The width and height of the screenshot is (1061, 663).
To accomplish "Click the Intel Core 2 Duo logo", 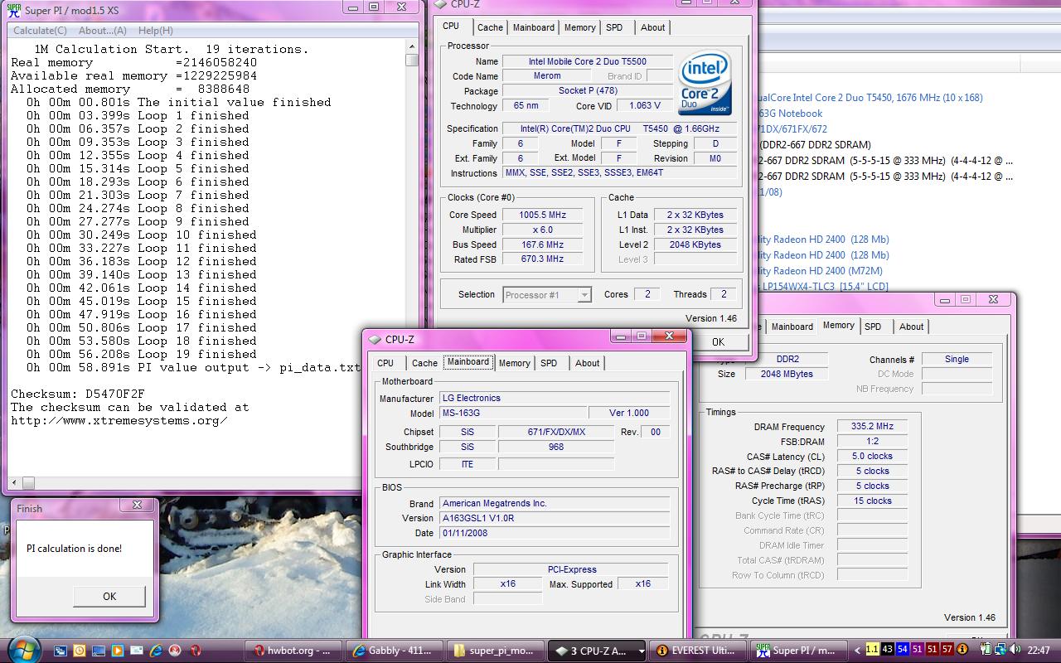I will tap(705, 83).
